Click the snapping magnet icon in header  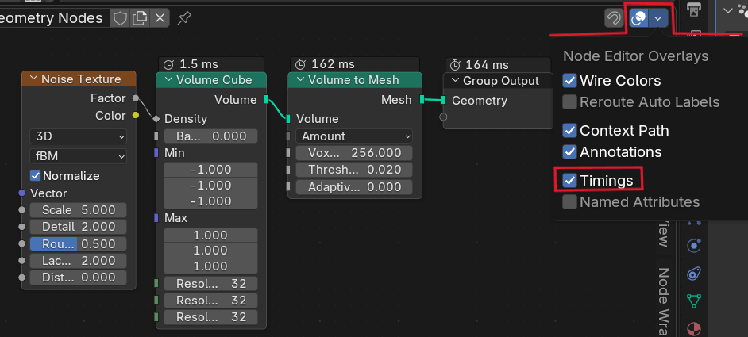tap(613, 18)
